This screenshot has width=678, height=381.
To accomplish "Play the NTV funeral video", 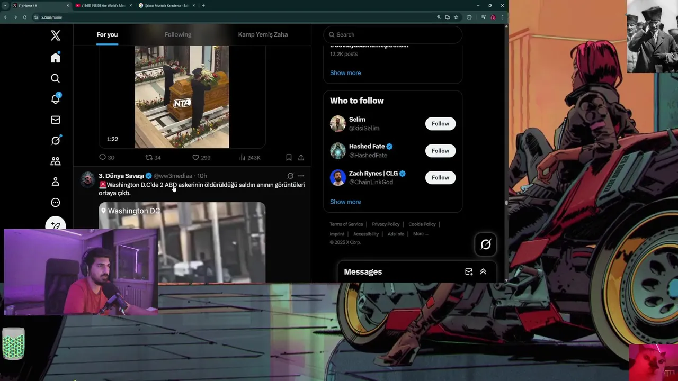I will (182, 97).
